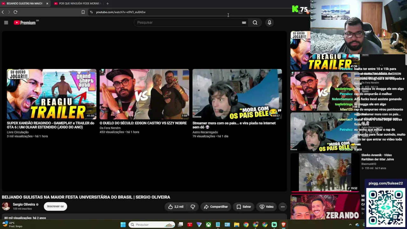This screenshot has height=229, width=407.
Task: Open the 'Astro Recarregado' channel link
Action: click(205, 132)
